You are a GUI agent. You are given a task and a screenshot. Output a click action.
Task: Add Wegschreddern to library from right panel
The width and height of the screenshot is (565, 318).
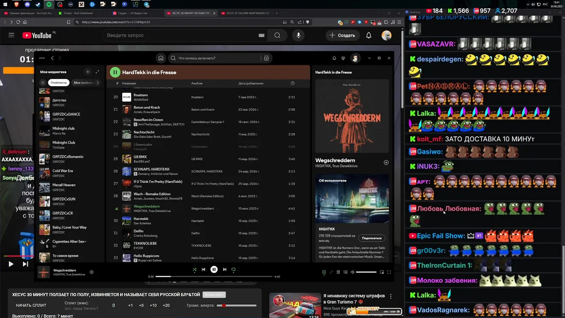(386, 163)
